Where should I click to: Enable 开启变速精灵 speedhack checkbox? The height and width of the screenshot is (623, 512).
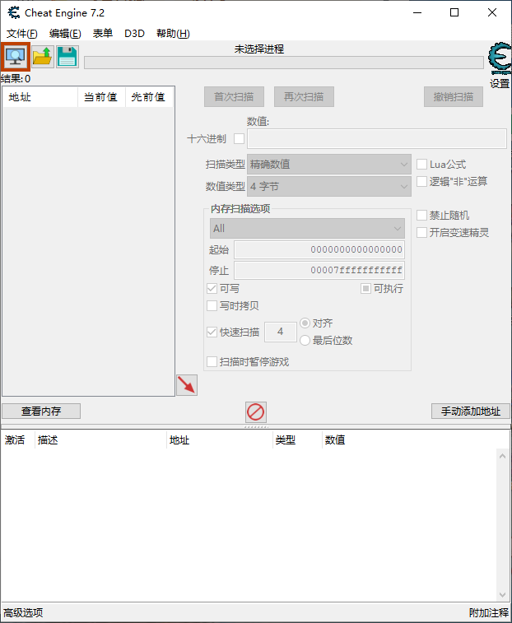(x=421, y=232)
